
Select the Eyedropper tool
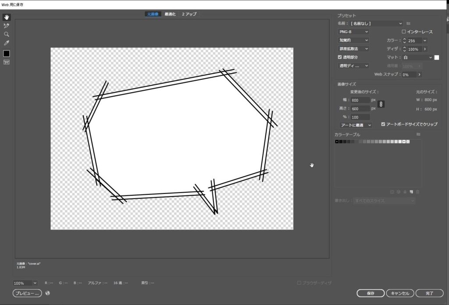point(7,43)
